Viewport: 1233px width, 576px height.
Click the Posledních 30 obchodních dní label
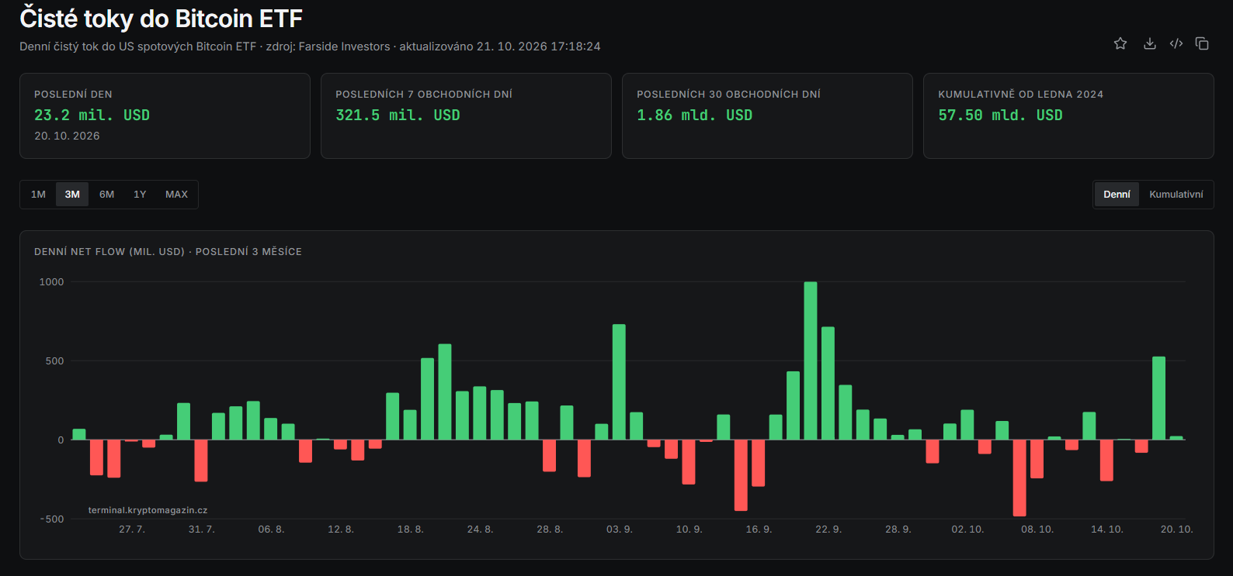tap(728, 95)
